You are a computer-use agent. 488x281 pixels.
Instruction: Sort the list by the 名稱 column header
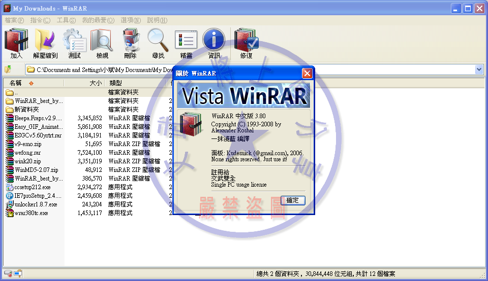(x=34, y=83)
